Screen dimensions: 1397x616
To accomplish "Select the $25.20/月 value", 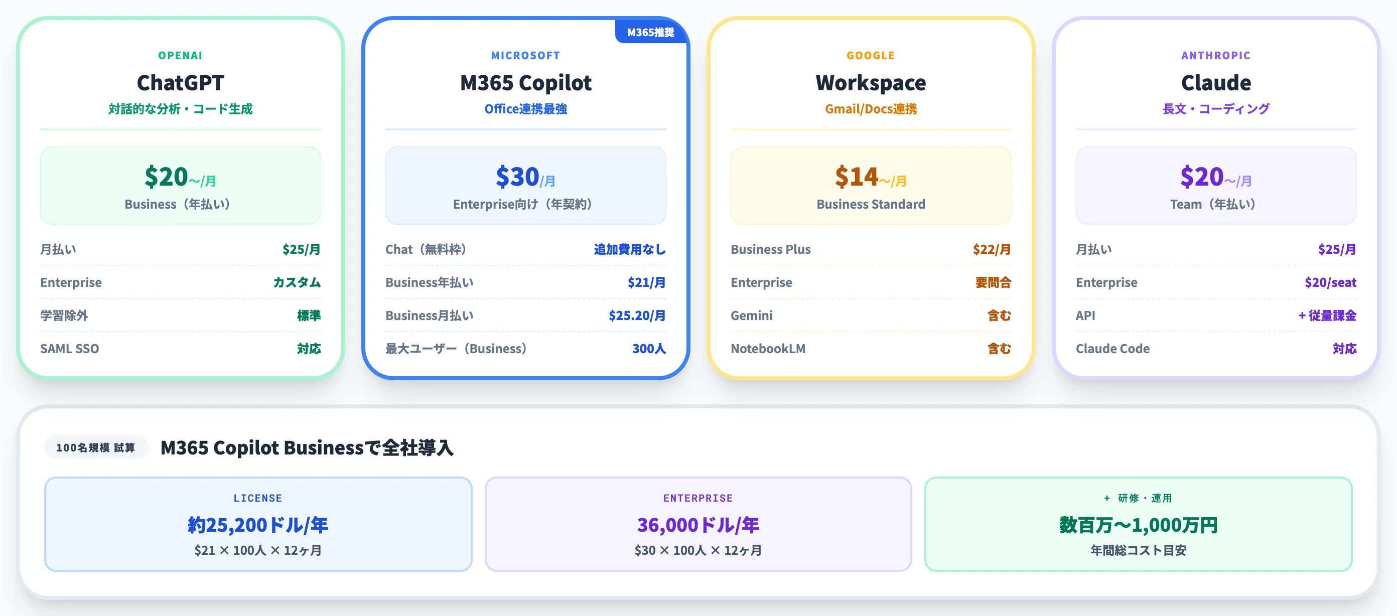I will coord(637,316).
